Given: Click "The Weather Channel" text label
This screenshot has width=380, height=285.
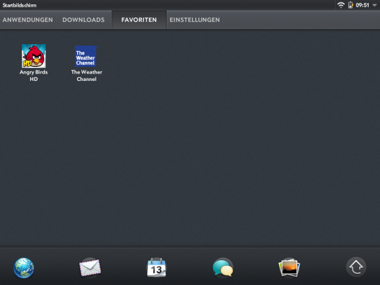Looking at the screenshot, I should (86, 75).
